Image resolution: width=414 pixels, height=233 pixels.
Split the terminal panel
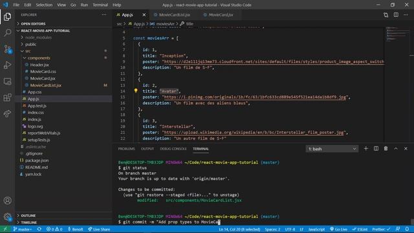376,149
